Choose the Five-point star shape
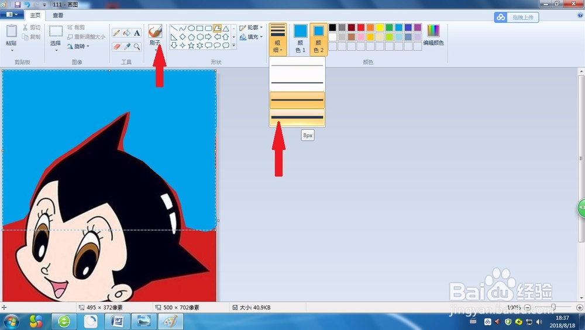Screen dimensions: 585x330 click(191, 46)
